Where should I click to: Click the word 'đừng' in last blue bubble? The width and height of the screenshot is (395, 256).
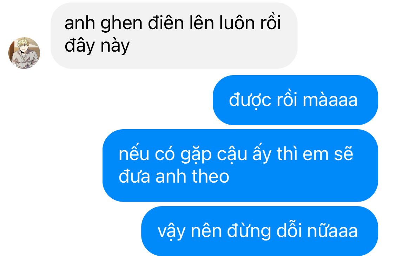(x=249, y=231)
